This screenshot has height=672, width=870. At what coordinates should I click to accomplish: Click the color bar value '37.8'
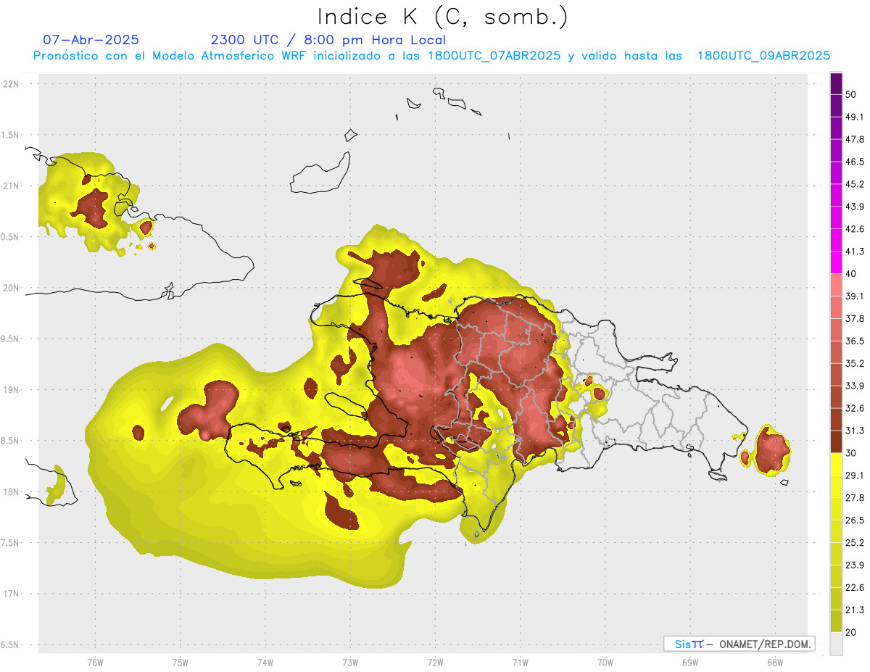[x=855, y=318]
